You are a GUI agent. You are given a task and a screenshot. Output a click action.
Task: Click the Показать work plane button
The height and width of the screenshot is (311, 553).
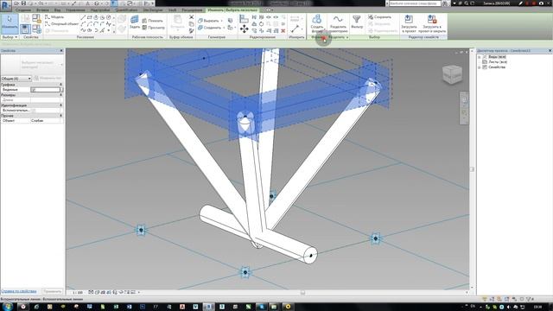coord(152,21)
